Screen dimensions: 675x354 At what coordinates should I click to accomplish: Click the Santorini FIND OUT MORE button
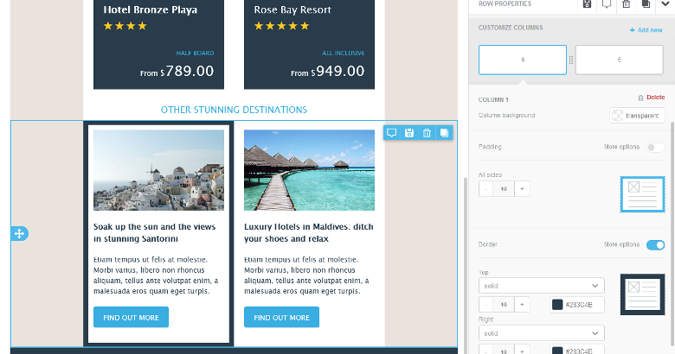click(x=131, y=317)
